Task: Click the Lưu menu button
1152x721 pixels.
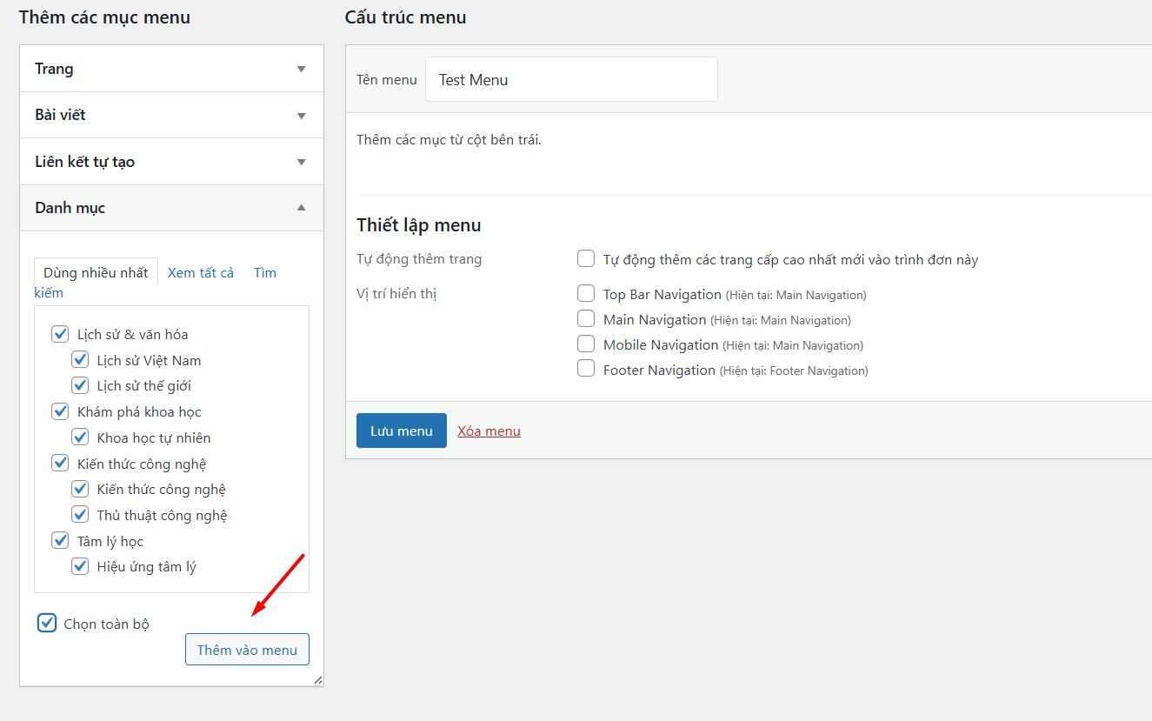Action: [x=401, y=431]
